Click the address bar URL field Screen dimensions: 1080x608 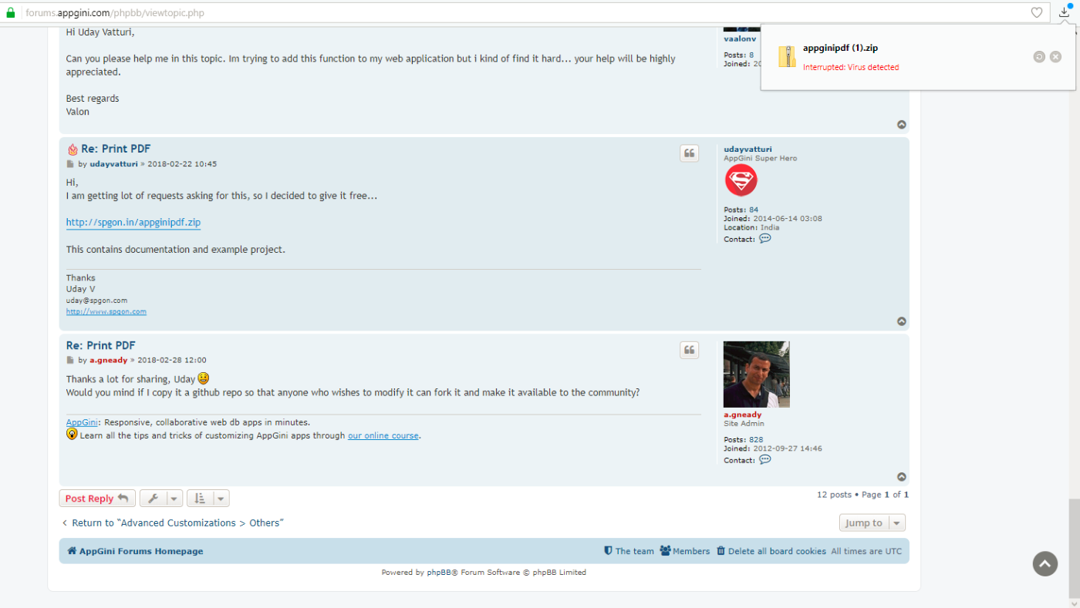click(x=525, y=12)
